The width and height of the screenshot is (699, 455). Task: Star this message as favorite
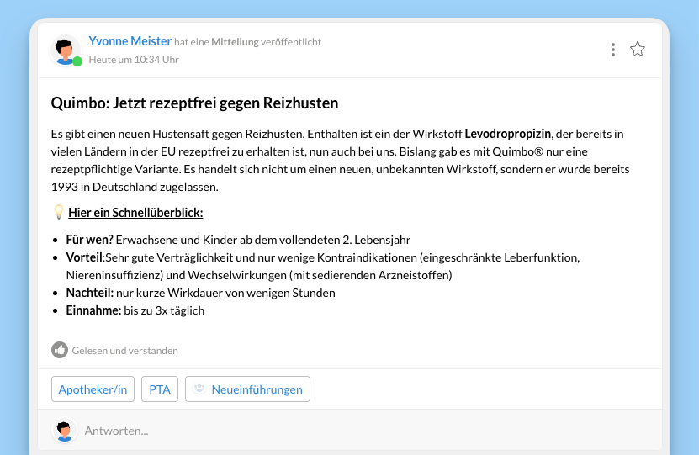point(638,50)
